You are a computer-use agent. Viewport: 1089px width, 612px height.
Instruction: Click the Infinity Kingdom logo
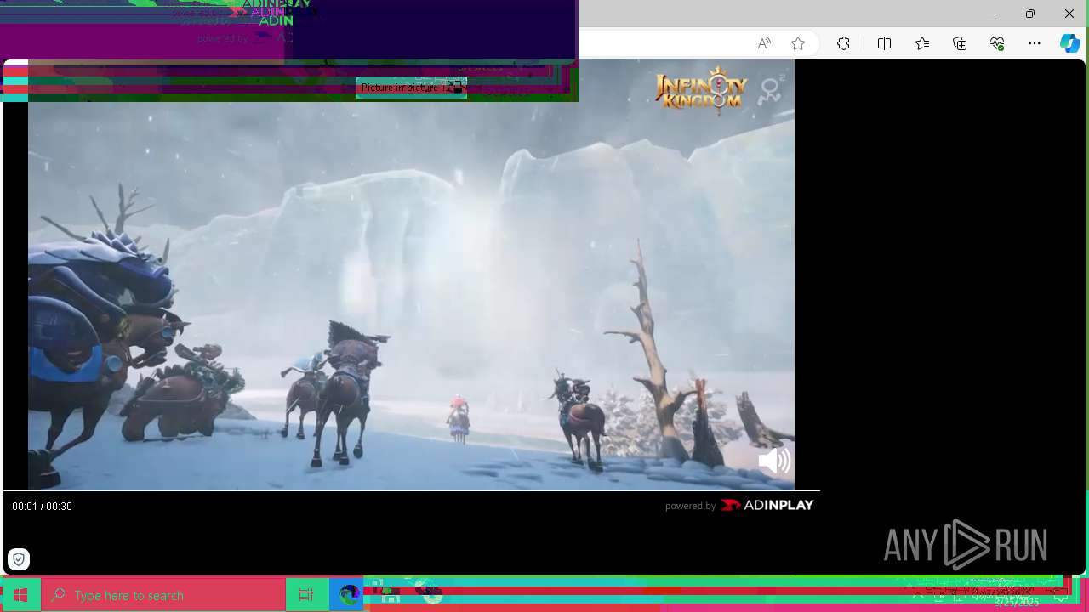pyautogui.click(x=701, y=90)
